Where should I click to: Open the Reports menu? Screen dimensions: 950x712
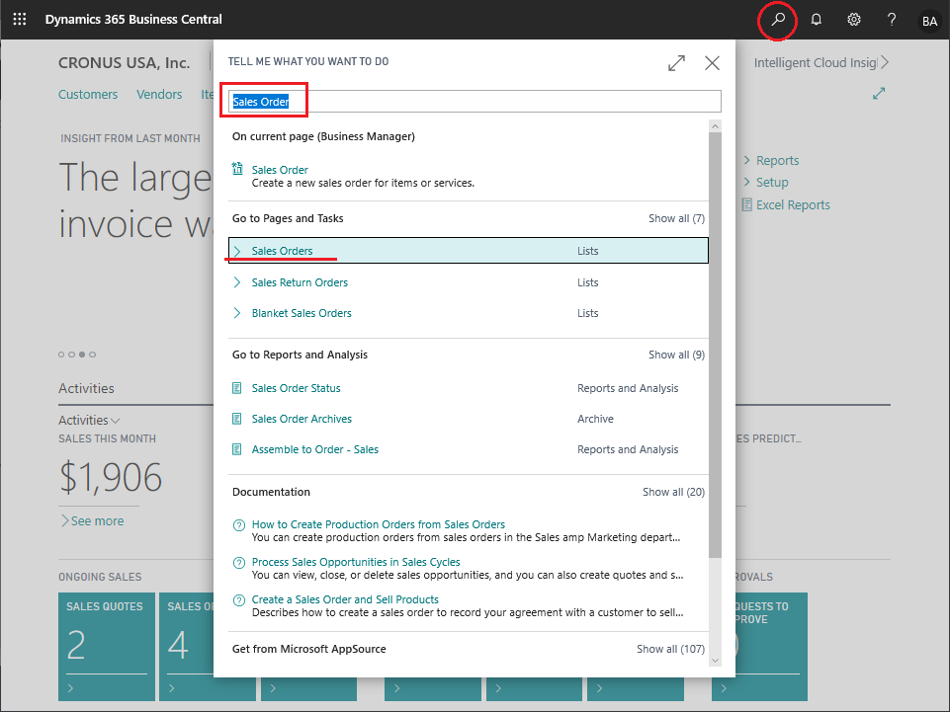pyautogui.click(x=777, y=160)
